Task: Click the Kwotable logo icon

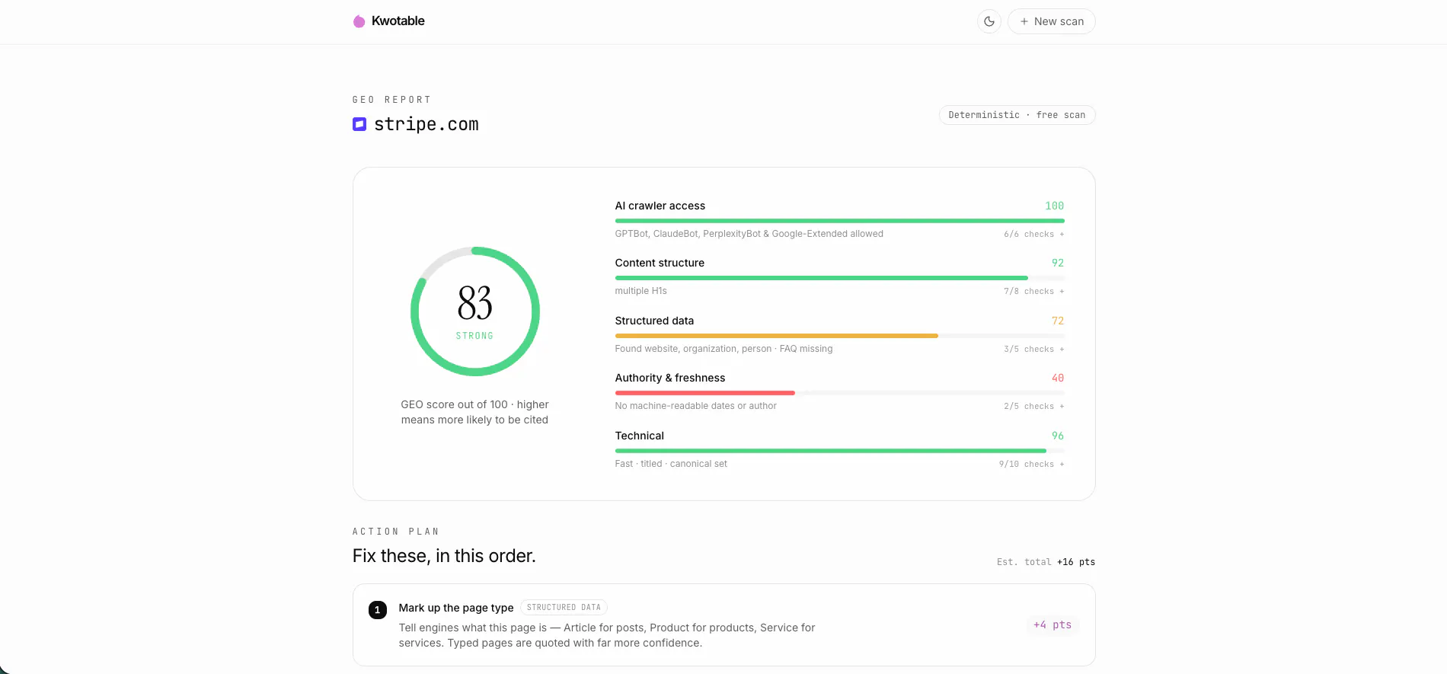Action: click(359, 21)
